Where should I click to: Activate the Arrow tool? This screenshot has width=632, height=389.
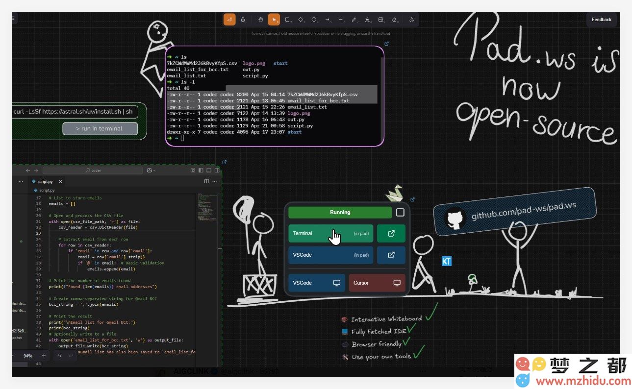tap(328, 20)
